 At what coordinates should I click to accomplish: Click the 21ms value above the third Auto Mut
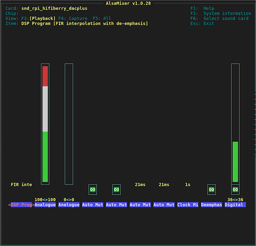point(140,184)
